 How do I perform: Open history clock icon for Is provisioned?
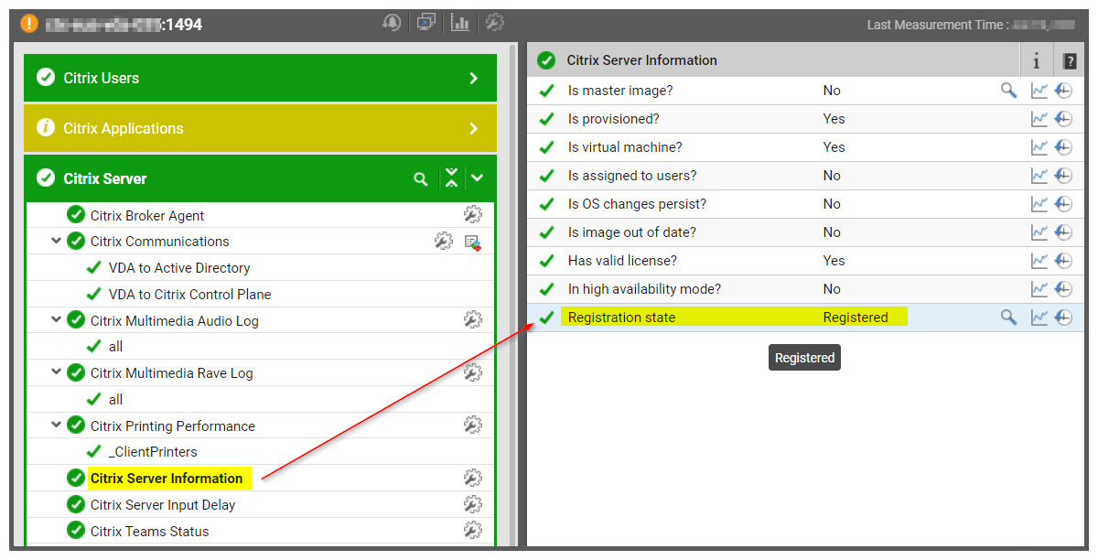[x=1063, y=119]
